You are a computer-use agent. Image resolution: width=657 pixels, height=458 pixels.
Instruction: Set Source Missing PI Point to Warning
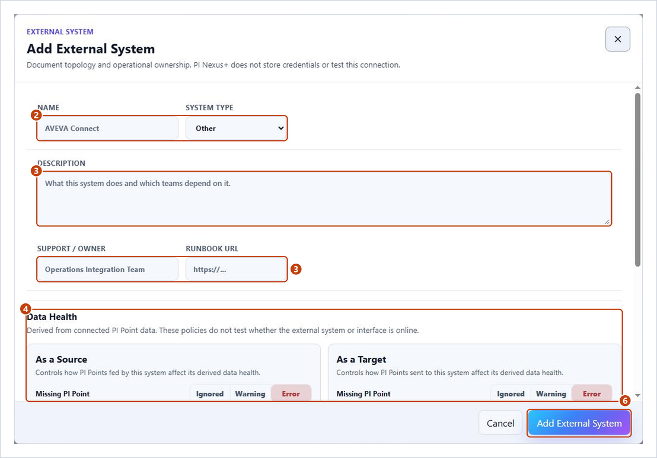[250, 393]
